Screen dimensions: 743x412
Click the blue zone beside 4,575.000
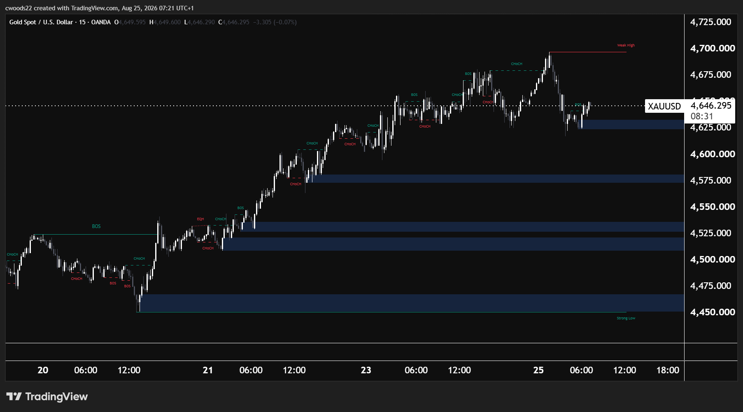pos(498,179)
